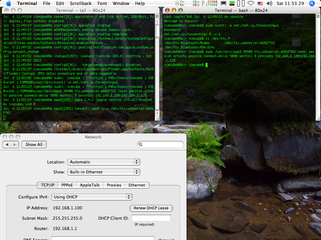Click the 'Terminal — tail — 80x24' title bar
The image size is (321, 240).
81,10
